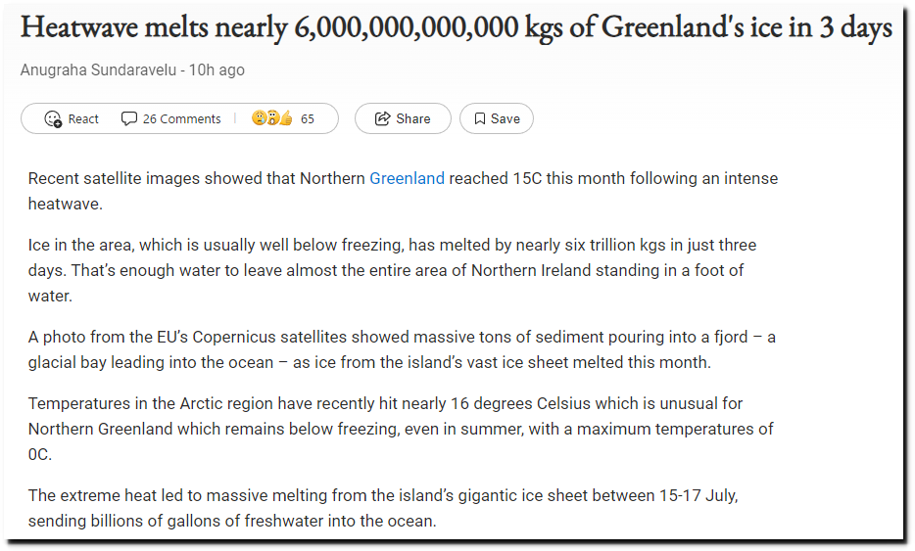915x551 pixels.
Task: Click the paragraph about 16 degrees Celsius
Action: coord(401,429)
